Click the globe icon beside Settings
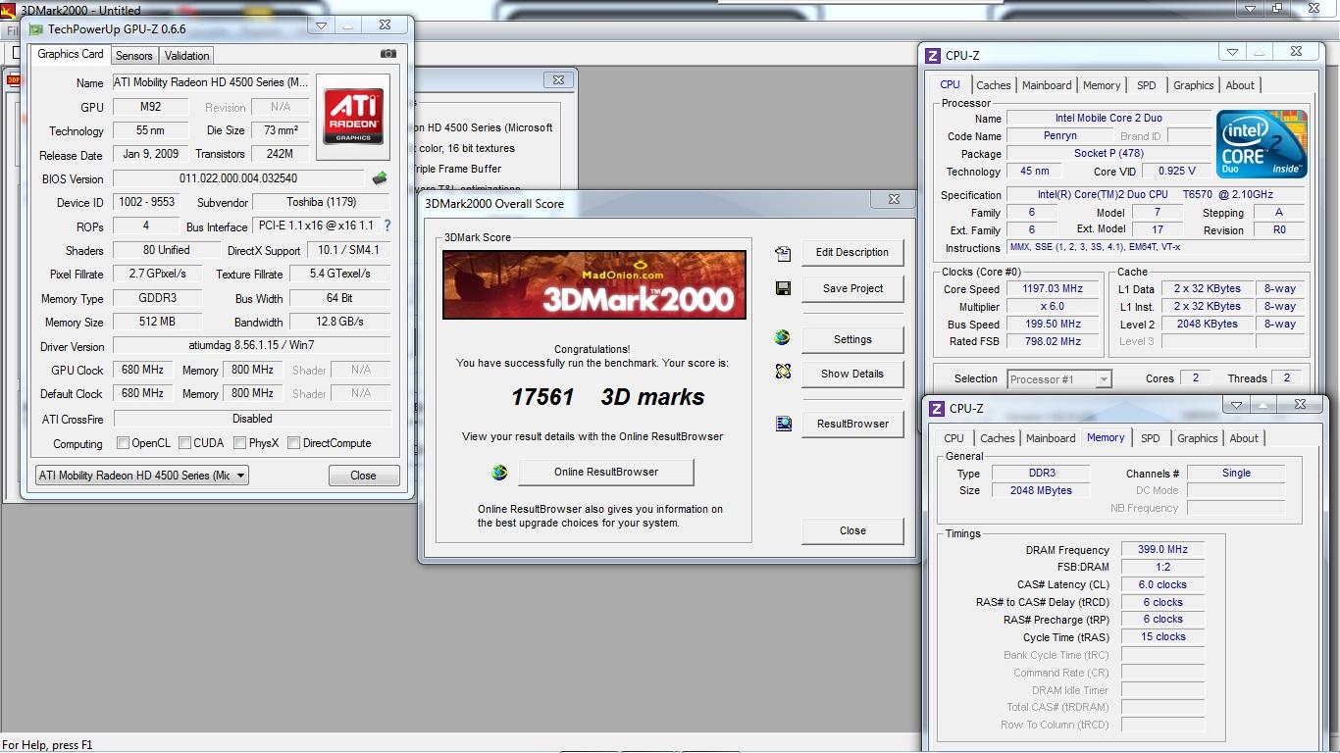Screen dimensions: 1340x753 [782, 337]
